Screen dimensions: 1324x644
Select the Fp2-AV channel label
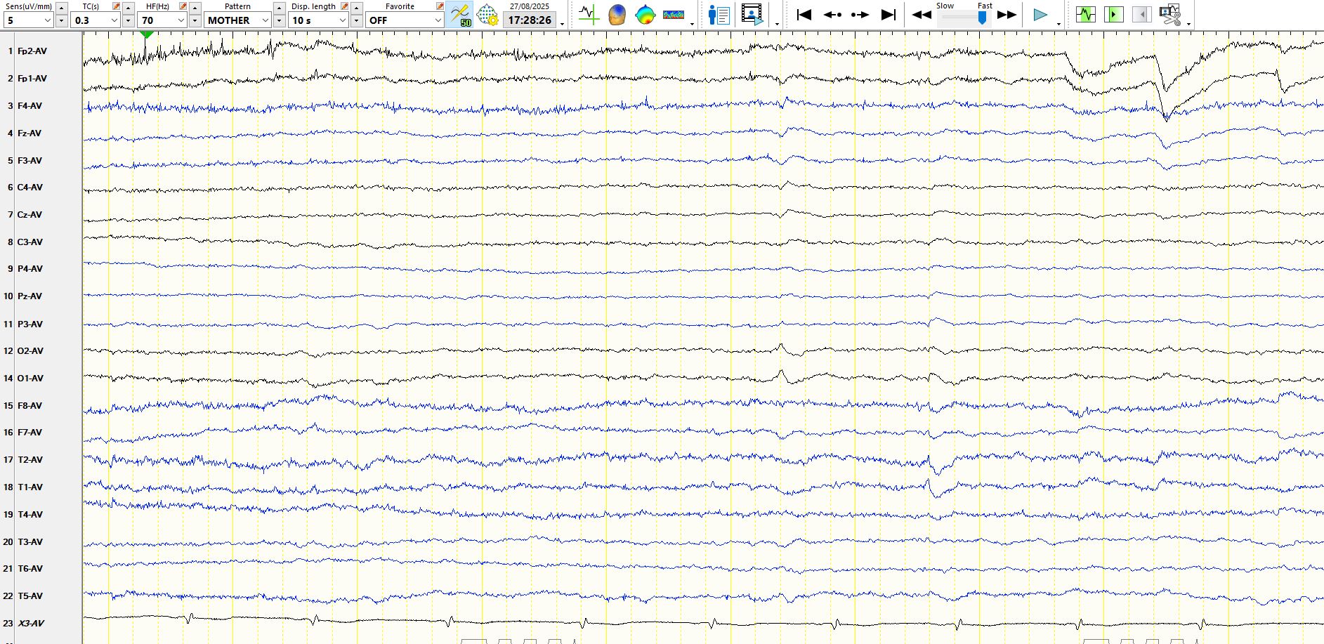pos(32,51)
